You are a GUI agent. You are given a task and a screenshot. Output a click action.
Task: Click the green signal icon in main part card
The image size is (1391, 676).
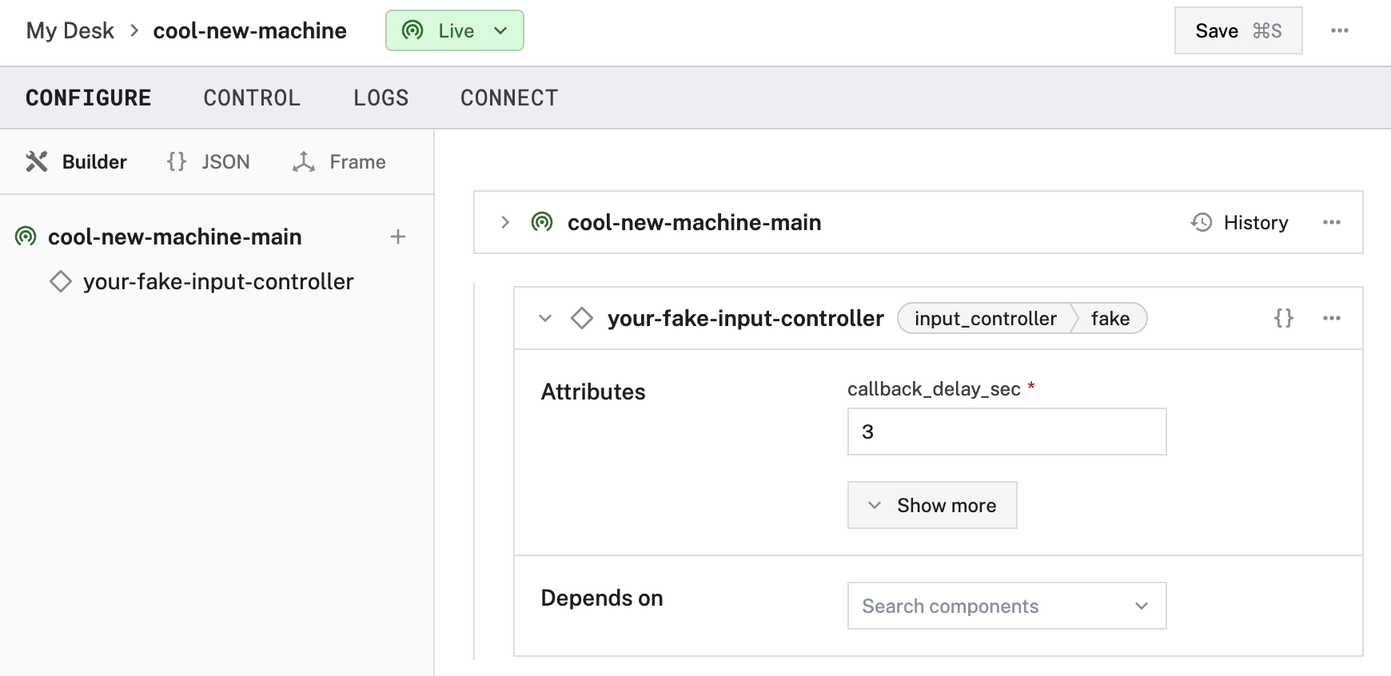pos(542,222)
